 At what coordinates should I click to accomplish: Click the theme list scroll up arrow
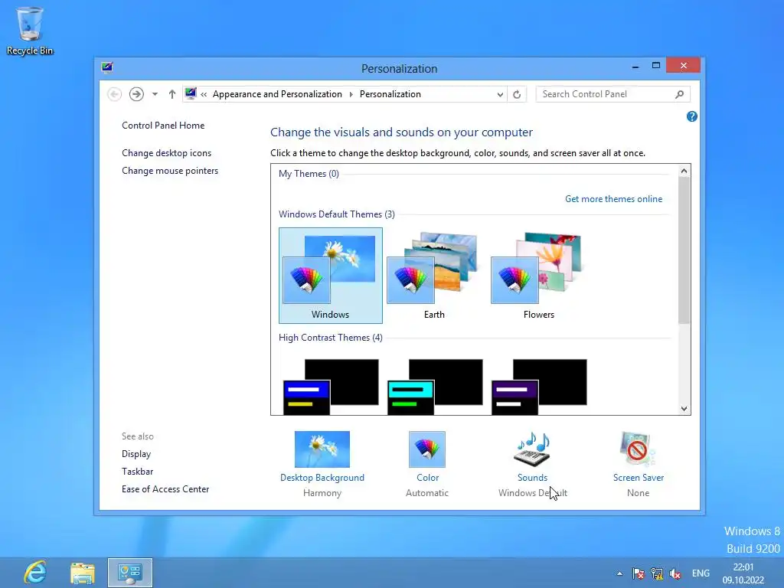click(684, 171)
